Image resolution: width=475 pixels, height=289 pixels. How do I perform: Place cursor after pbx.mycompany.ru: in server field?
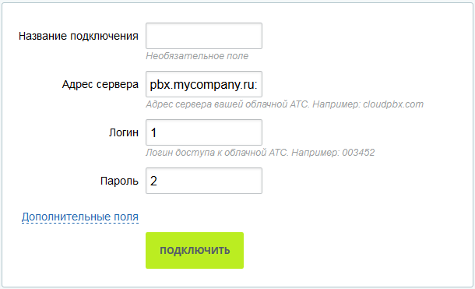click(258, 84)
